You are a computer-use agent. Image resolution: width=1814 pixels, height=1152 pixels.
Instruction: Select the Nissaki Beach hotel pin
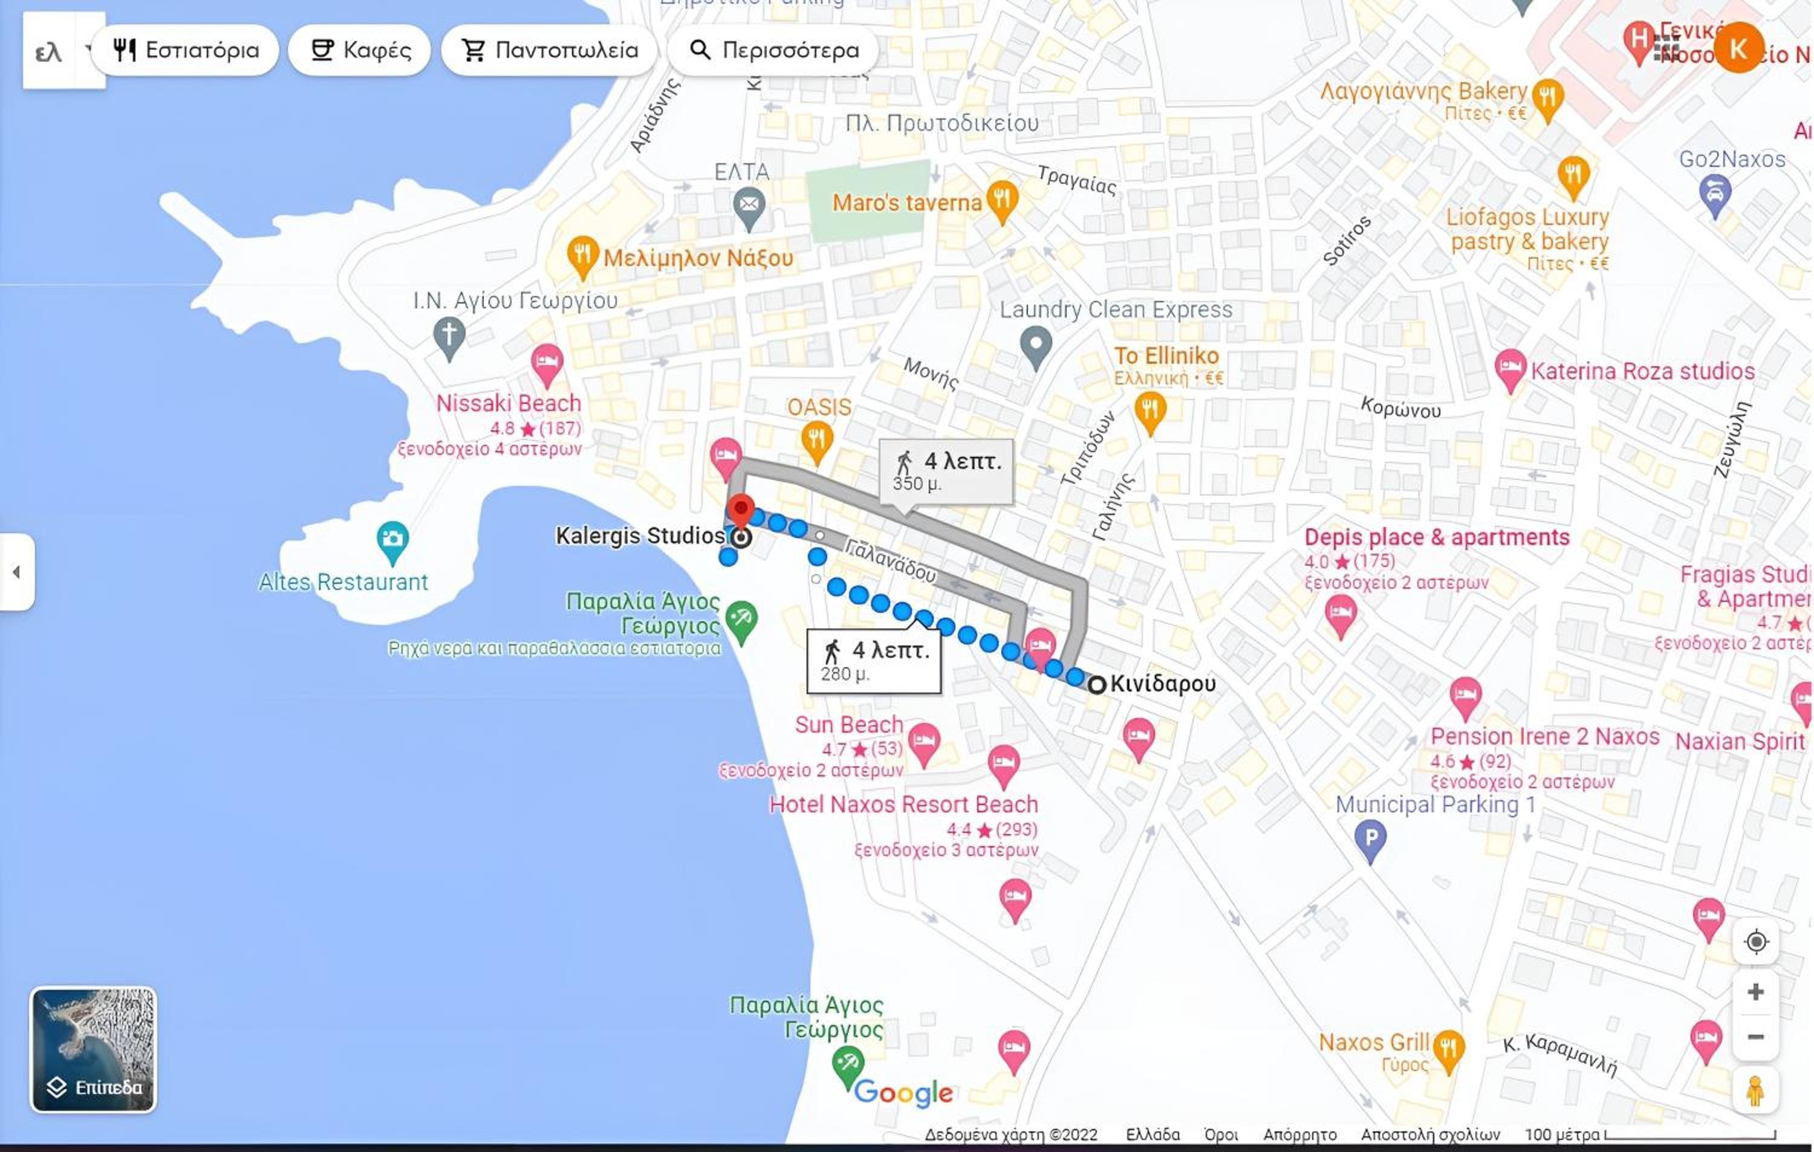pos(547,366)
